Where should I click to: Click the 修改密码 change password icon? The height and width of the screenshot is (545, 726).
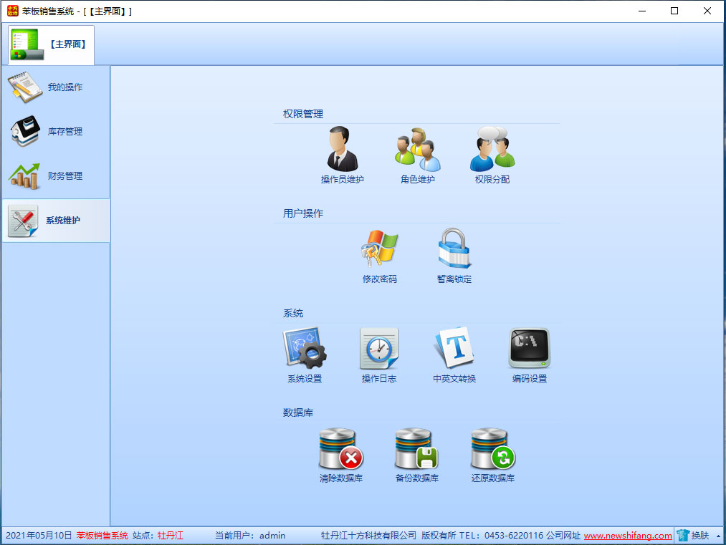[x=379, y=249]
